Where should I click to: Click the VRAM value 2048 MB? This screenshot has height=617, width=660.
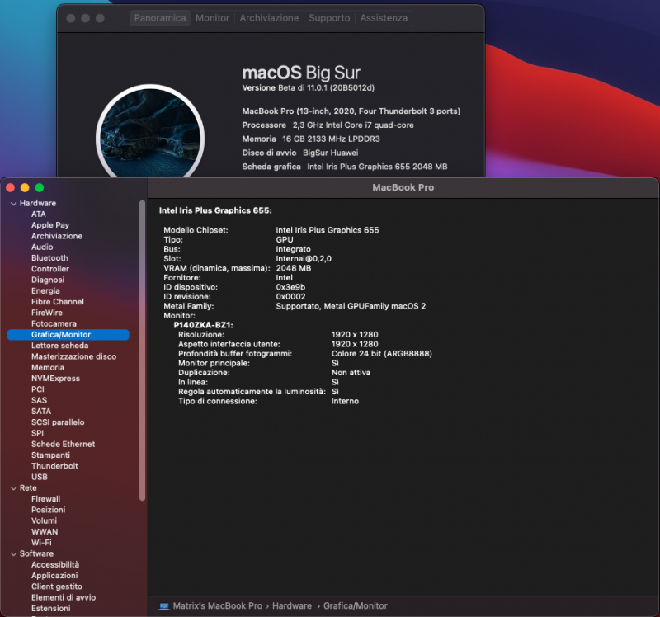coord(294,268)
